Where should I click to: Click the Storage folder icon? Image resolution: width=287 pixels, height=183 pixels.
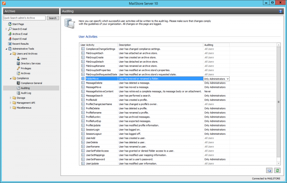click(x=14, y=98)
